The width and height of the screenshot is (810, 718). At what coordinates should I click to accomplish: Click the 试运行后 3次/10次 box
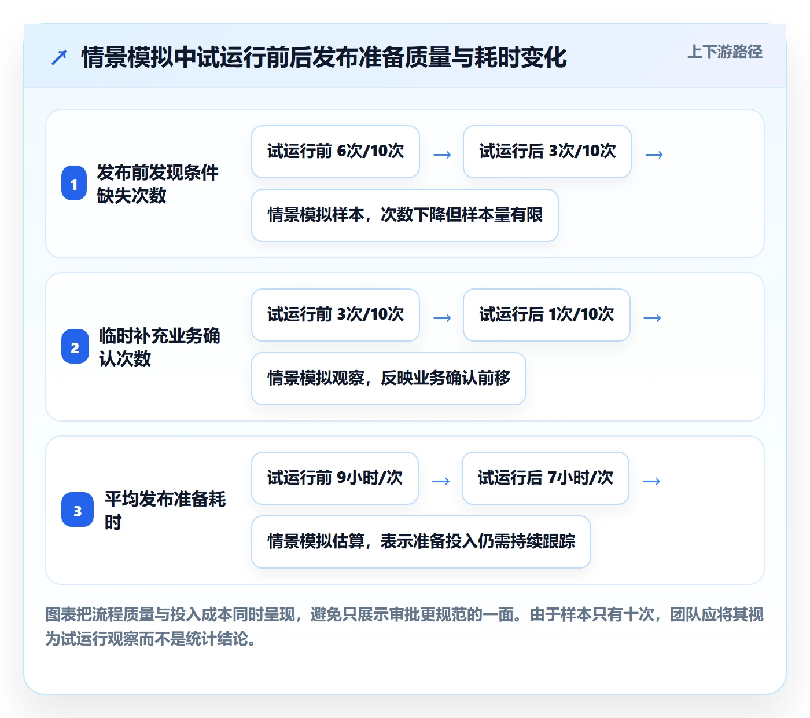click(547, 152)
